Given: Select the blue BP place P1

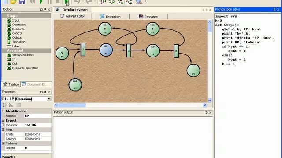Looking at the screenshot, I should tap(106, 50).
